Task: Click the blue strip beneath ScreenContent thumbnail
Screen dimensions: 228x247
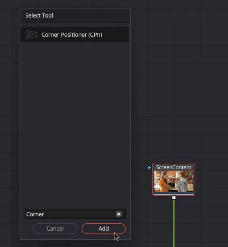Action: [174, 195]
